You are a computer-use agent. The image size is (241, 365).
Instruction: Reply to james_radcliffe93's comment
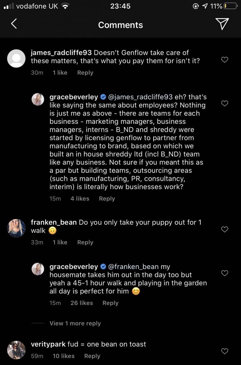pyautogui.click(x=85, y=73)
